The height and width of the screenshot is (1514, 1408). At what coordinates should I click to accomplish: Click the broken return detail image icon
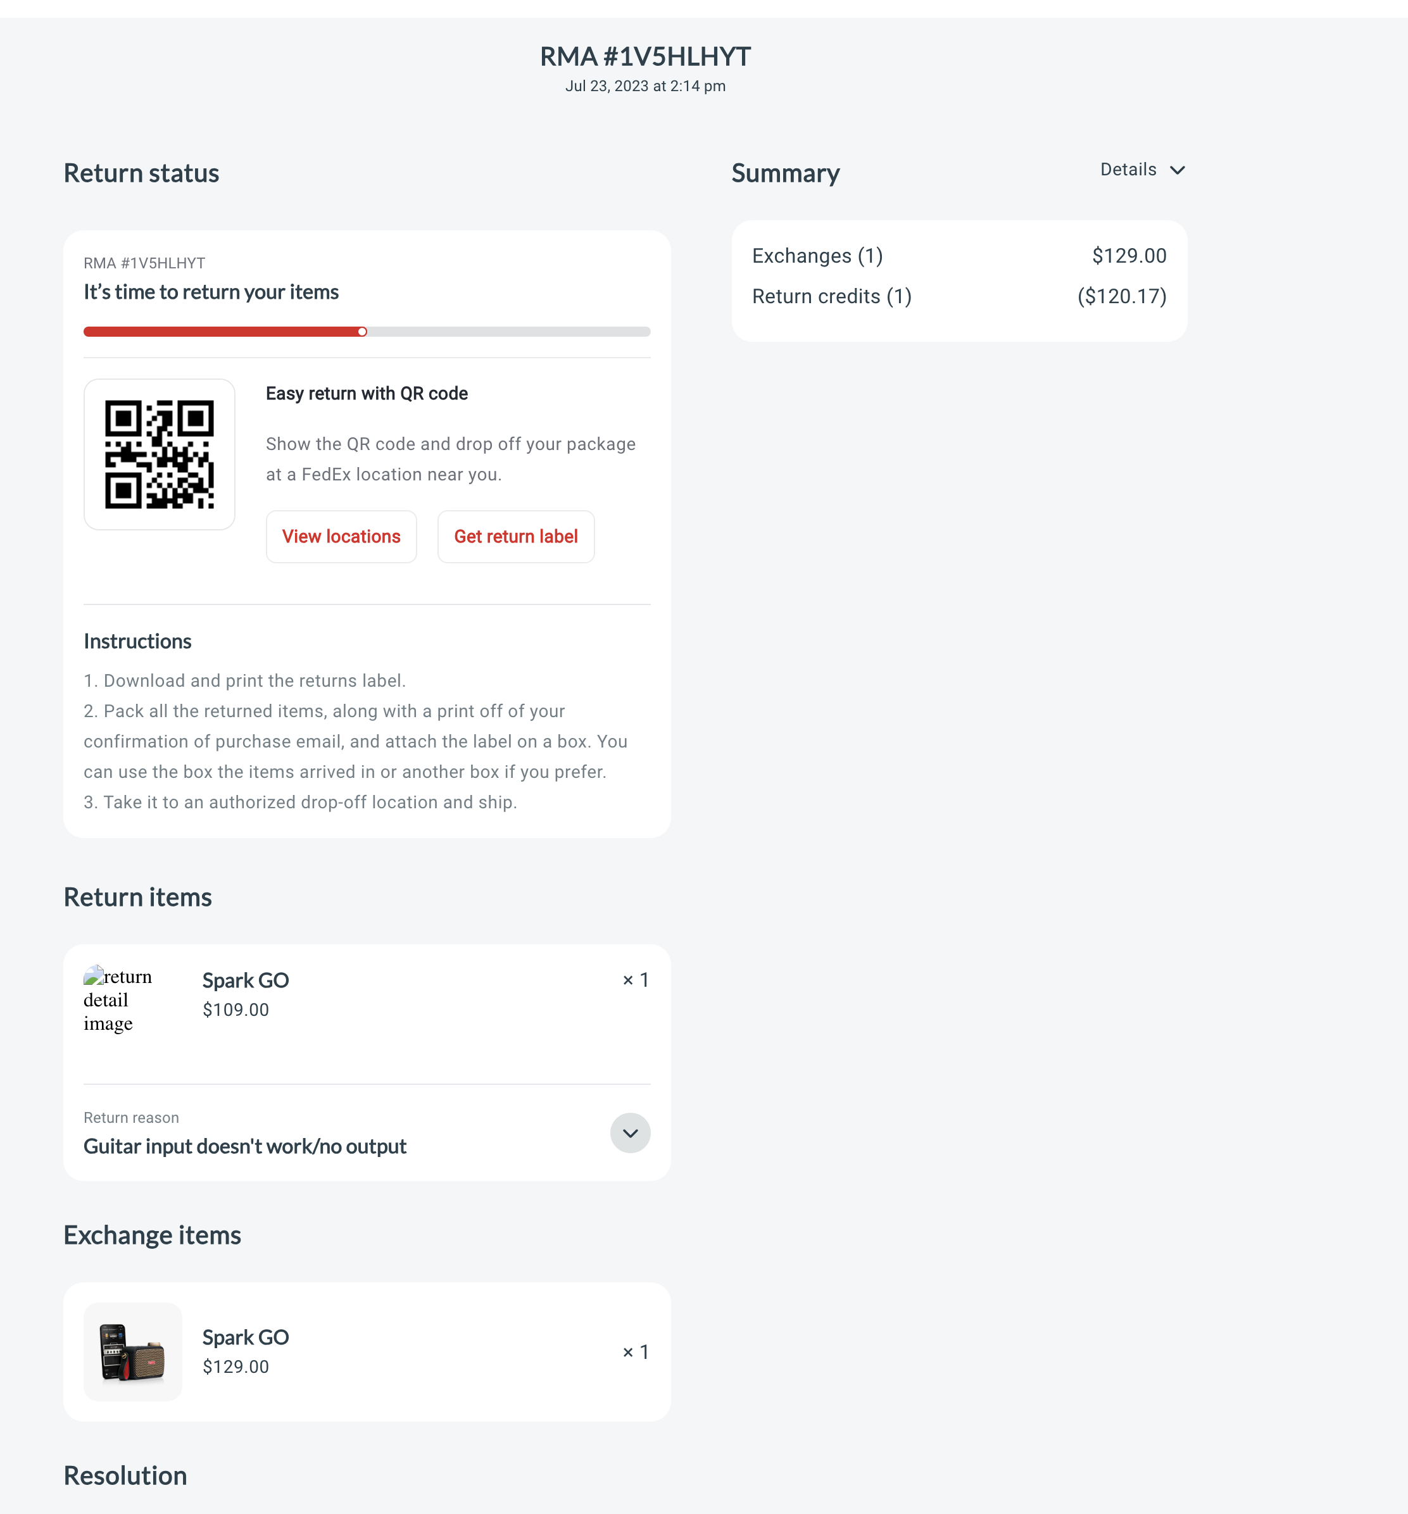pyautogui.click(x=94, y=975)
